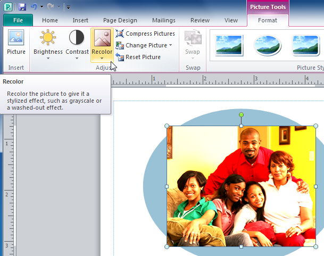Open the File tab
Screen dimensions: 324x256
point(18,20)
